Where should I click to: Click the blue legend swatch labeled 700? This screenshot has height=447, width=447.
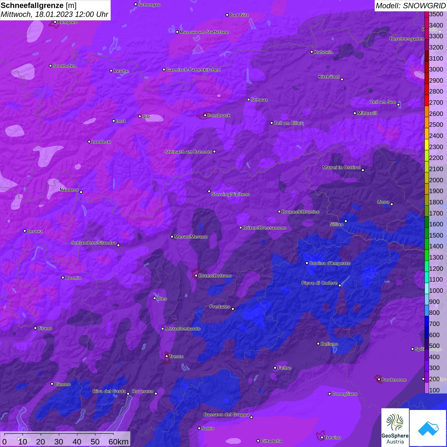[x=427, y=322]
